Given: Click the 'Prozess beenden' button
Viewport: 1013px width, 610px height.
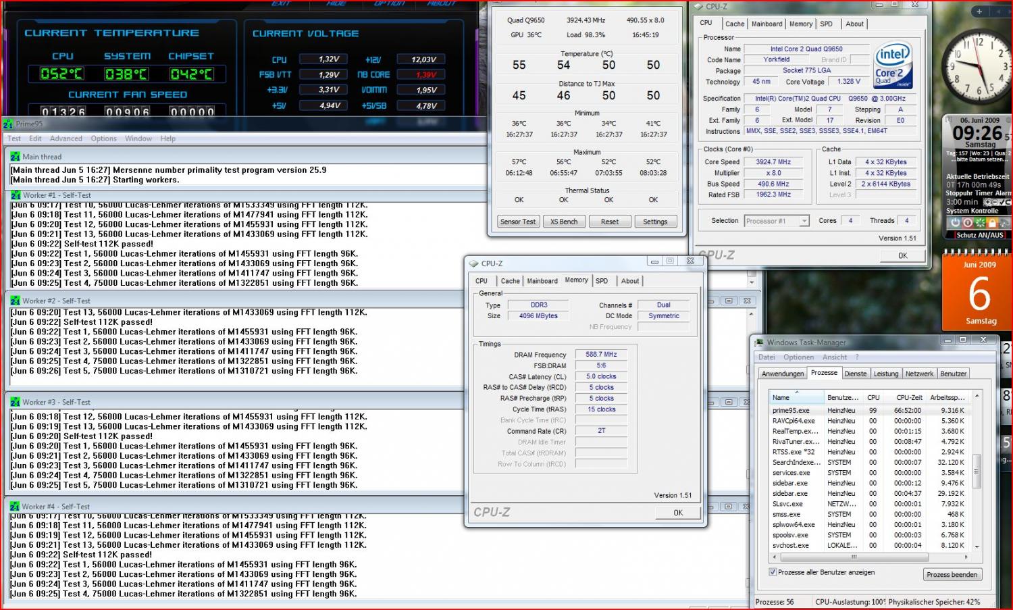Looking at the screenshot, I should (x=952, y=574).
